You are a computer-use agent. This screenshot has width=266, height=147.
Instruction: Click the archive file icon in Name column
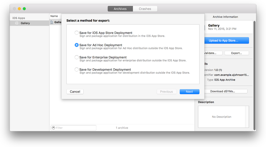tap(52, 22)
